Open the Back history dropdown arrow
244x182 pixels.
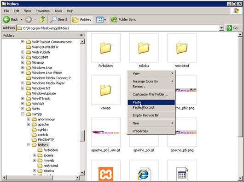(x=22, y=20)
